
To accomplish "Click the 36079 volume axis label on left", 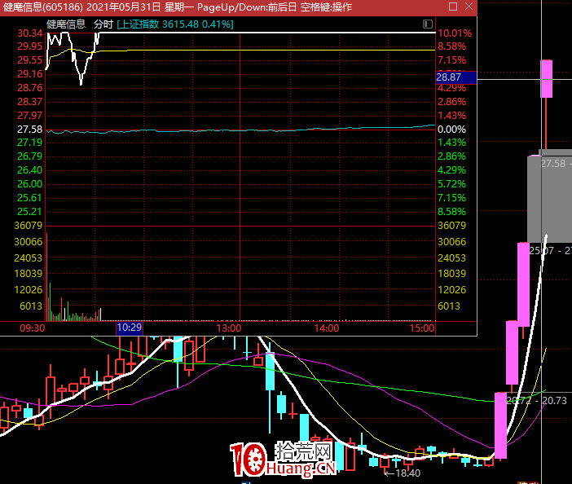I will (29, 226).
